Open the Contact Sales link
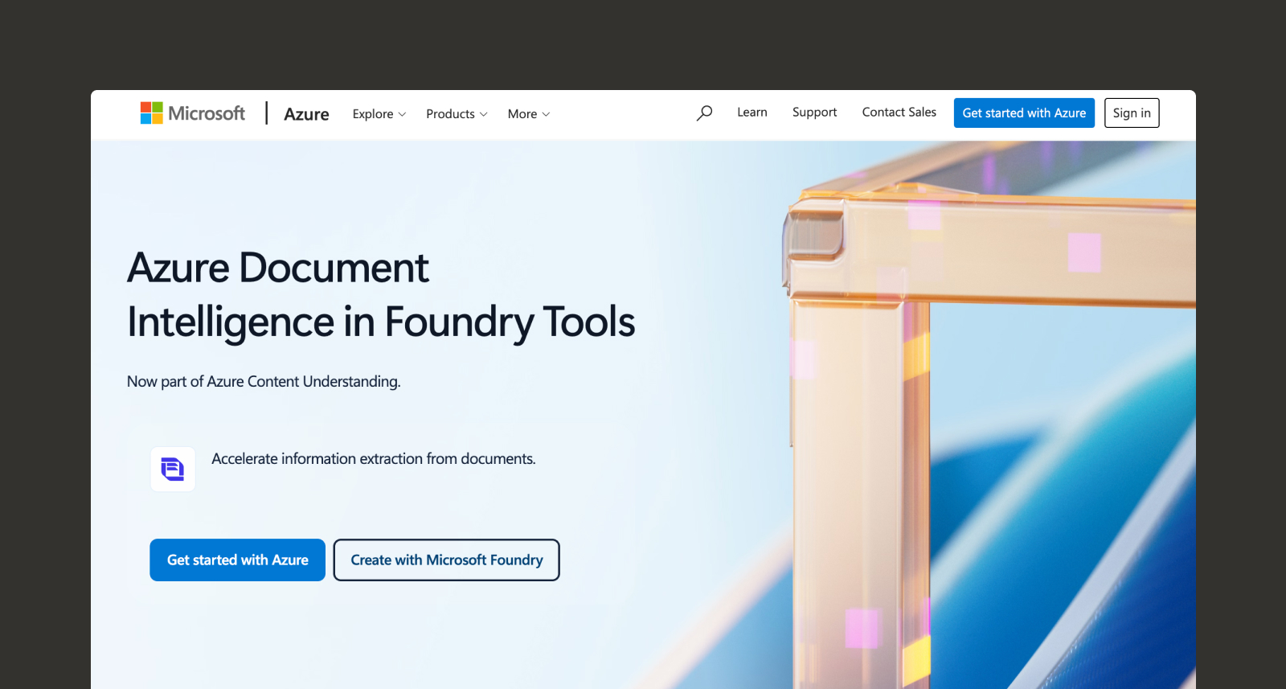This screenshot has width=1286, height=689. (x=899, y=113)
